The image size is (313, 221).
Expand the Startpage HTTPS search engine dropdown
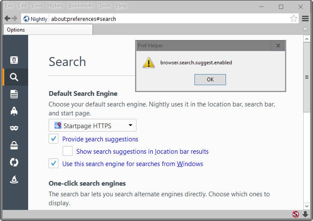[93, 126]
